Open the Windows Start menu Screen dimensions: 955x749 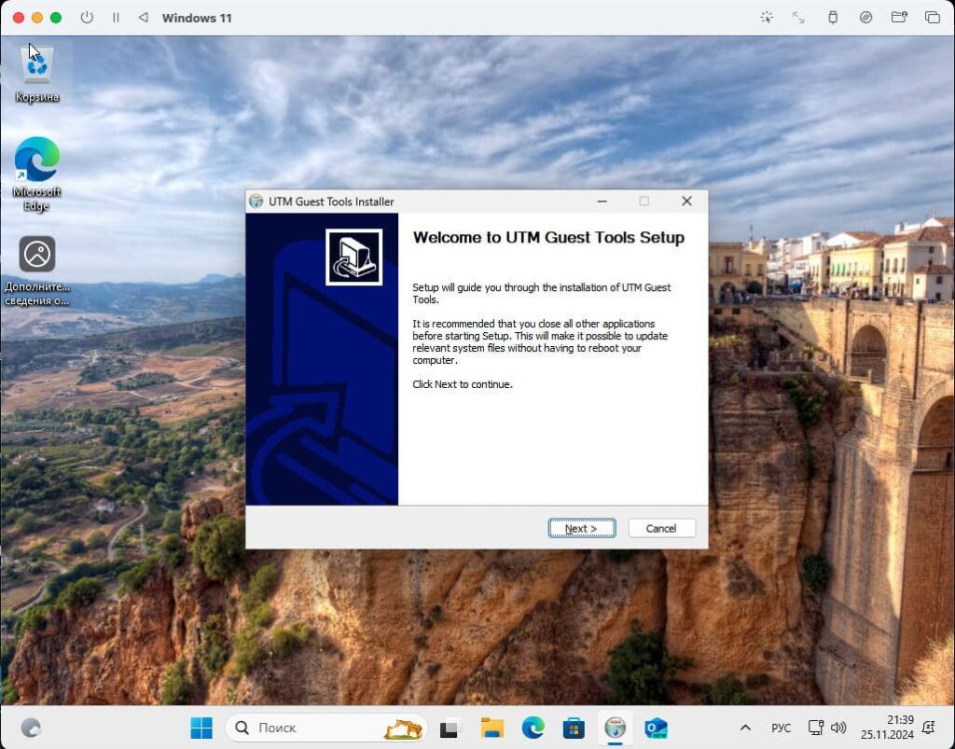click(201, 728)
